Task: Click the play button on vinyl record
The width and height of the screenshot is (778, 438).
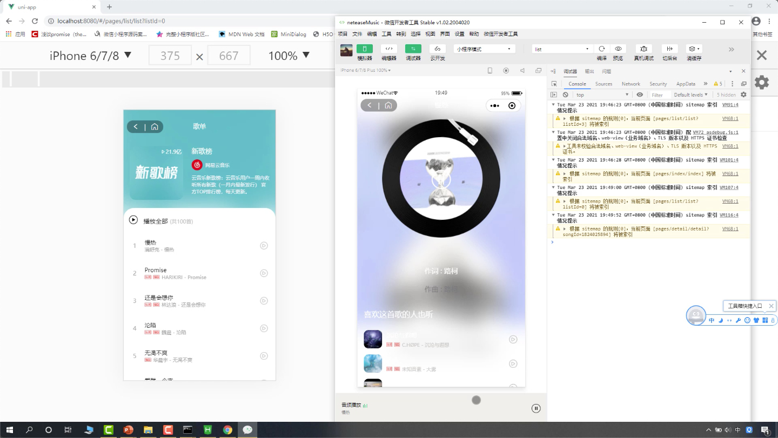Action: point(441,179)
